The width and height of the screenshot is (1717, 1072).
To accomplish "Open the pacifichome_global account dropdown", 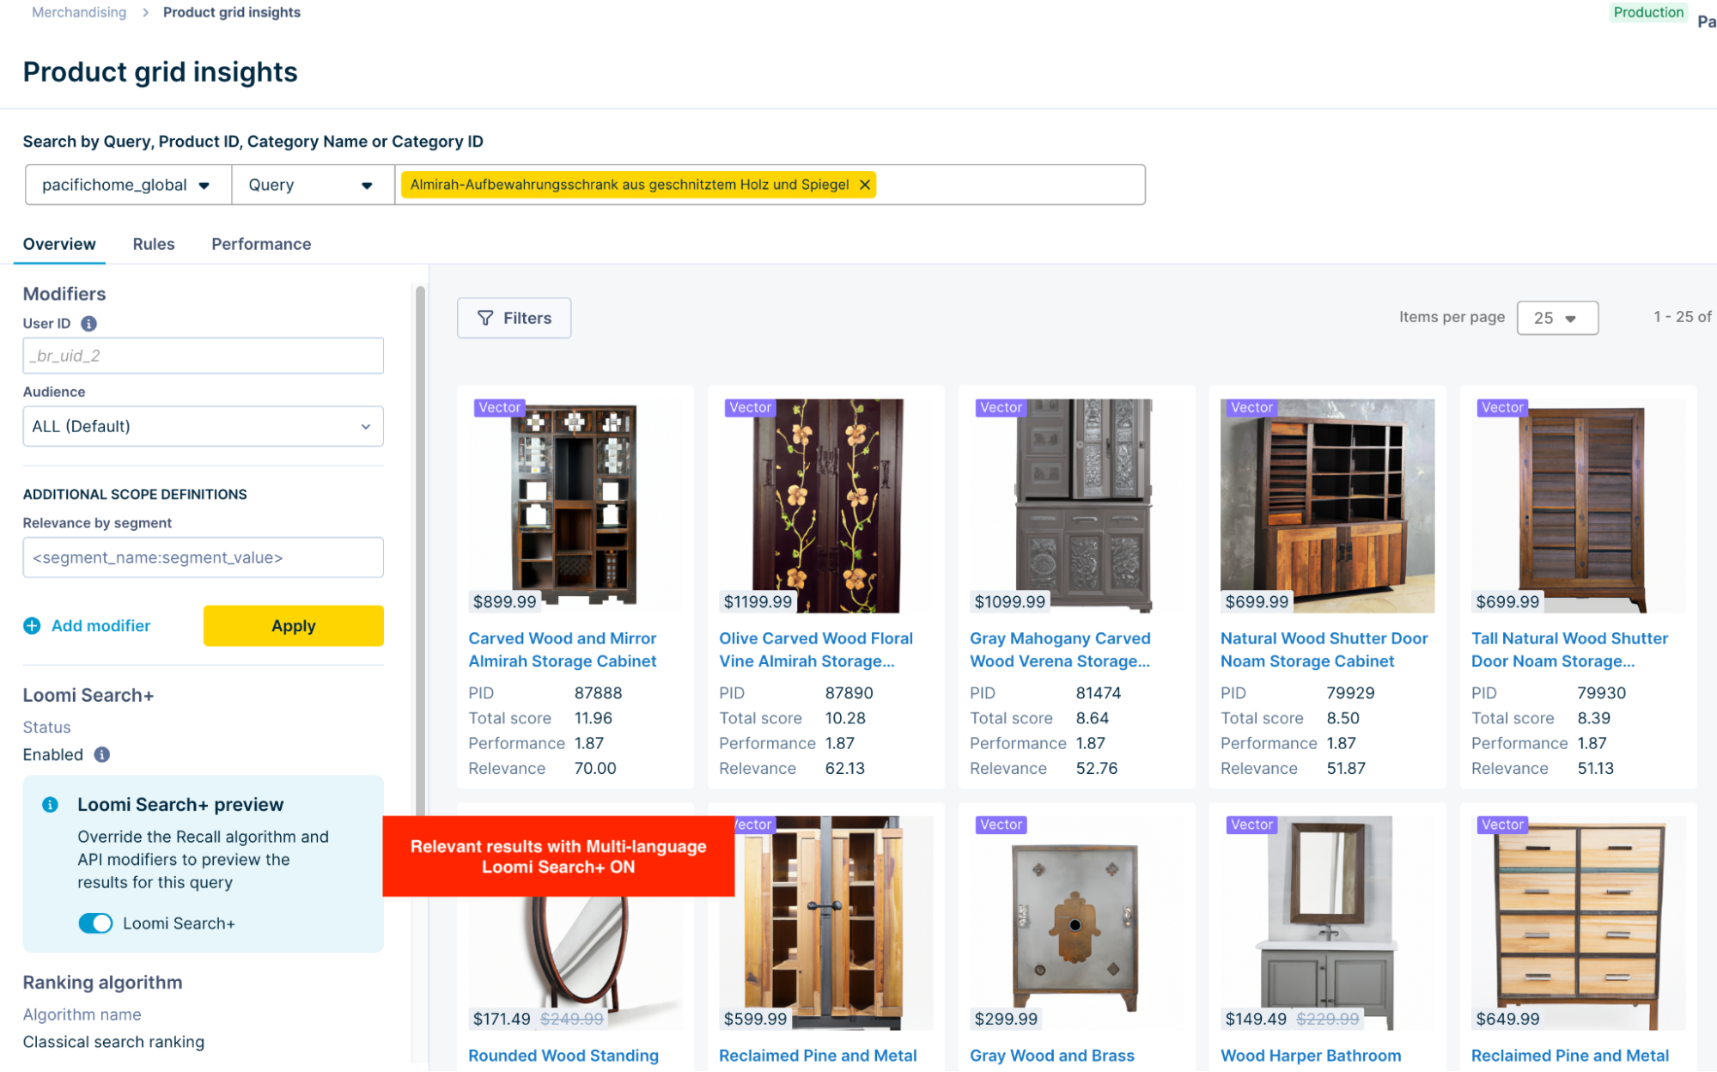I will point(128,185).
